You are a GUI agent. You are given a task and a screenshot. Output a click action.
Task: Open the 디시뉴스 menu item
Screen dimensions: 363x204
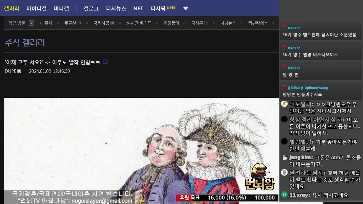tap(116, 8)
